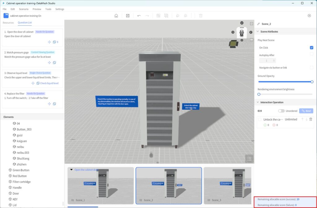Click the play preview icon at top right
317x208 pixels.
tap(309, 15)
